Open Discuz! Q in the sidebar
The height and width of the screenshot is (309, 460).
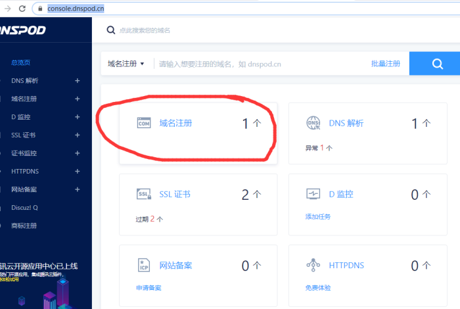tap(24, 208)
